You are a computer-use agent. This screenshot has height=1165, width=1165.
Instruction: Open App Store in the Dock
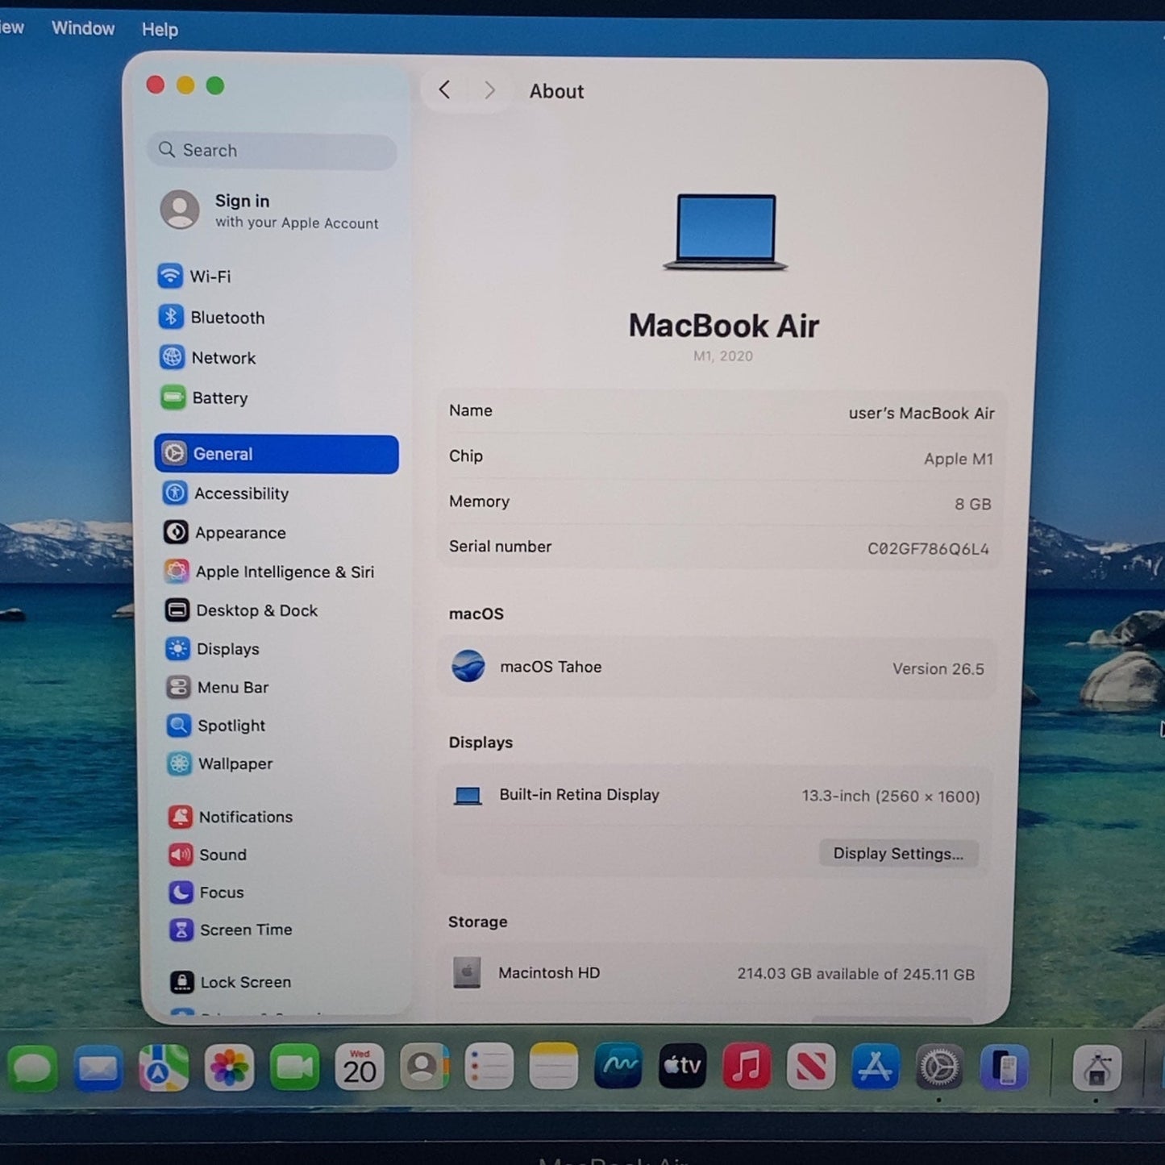[x=876, y=1067]
